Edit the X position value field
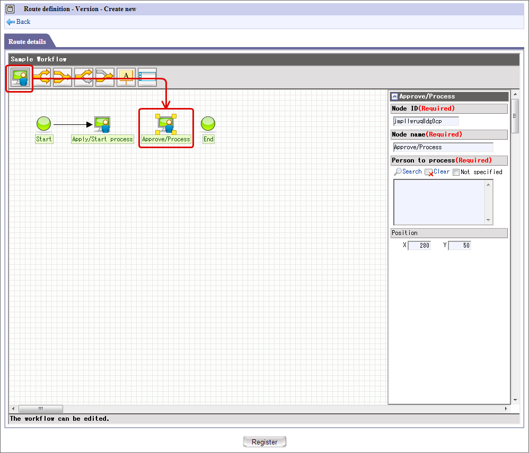Image resolution: width=529 pixels, height=453 pixels. pos(419,246)
